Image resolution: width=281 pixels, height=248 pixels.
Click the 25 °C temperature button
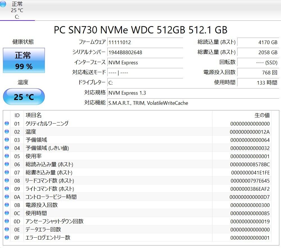coord(24,97)
